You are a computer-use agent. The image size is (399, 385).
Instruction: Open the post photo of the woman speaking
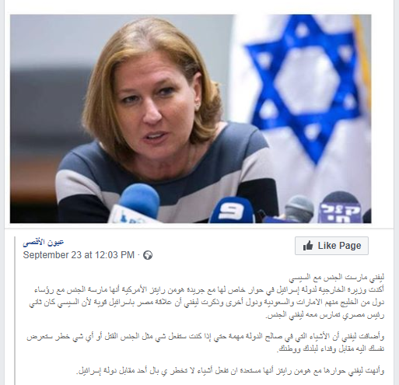pyautogui.click(x=191, y=119)
